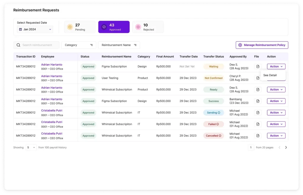Open employee Cristabella Putri's profile link
The height and width of the screenshot is (195, 303).
pos(51,110)
